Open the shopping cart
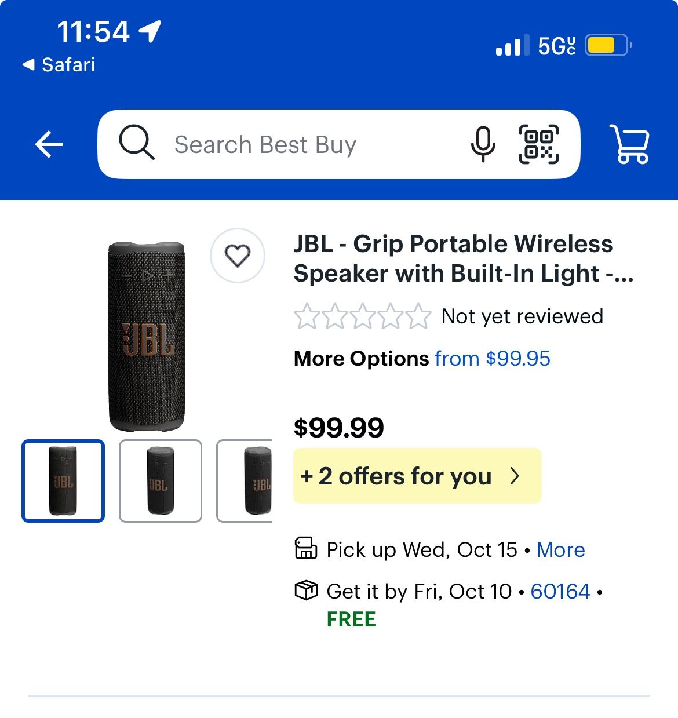Viewport: 678px width, 718px height. click(x=629, y=144)
